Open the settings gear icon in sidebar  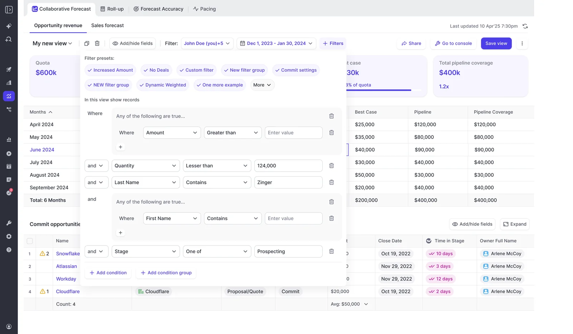click(x=9, y=237)
